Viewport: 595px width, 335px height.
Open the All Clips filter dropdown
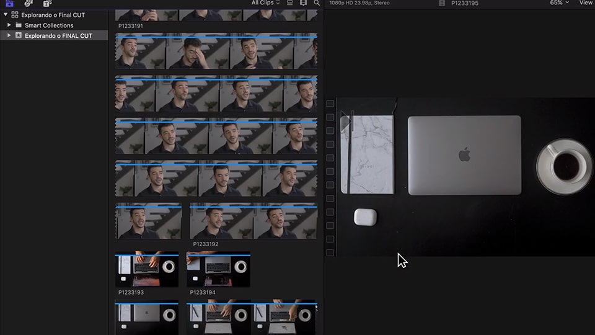(266, 2)
